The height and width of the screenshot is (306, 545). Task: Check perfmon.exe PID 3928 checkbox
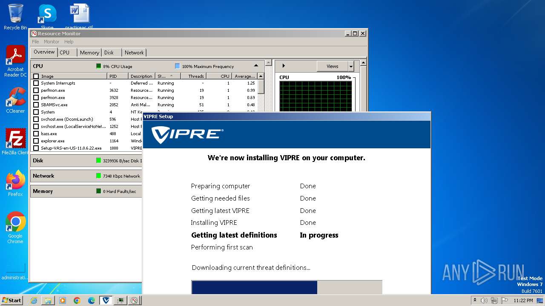[x=36, y=98]
